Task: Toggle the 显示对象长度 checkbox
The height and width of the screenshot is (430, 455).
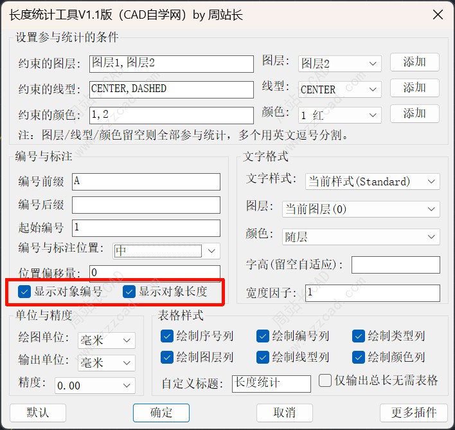Action: pyautogui.click(x=130, y=292)
